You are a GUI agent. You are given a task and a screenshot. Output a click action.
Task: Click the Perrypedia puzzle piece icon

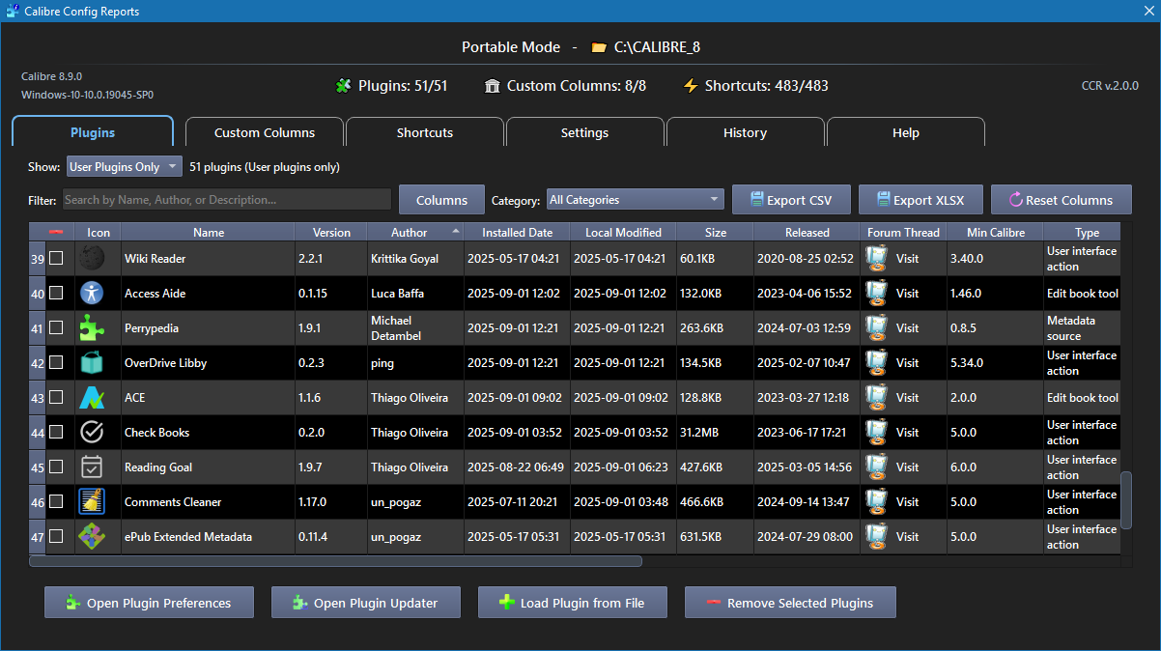click(x=92, y=328)
